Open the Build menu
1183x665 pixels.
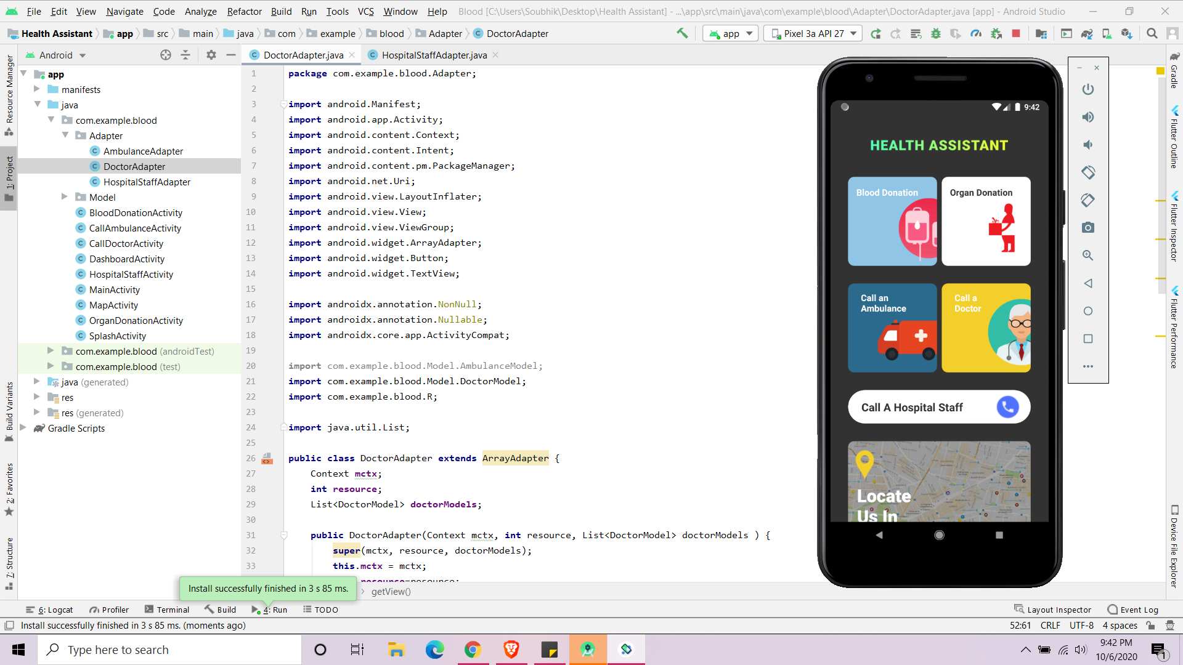coord(281,11)
